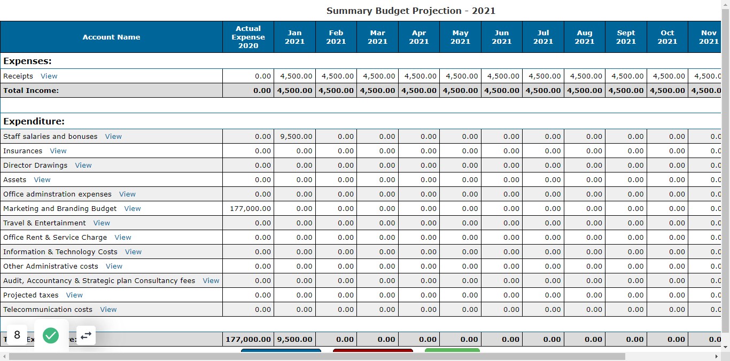The image size is (730, 361).
Task: Click the Sept 2021 column header
Action: pos(626,37)
